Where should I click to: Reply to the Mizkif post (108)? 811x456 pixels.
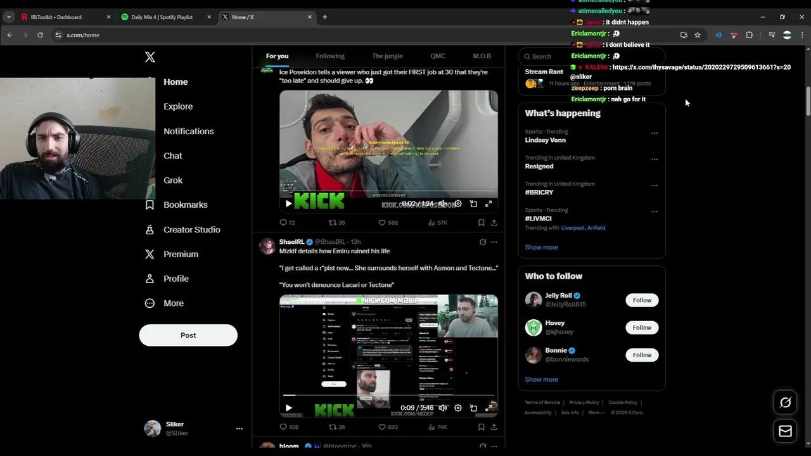coord(289,427)
